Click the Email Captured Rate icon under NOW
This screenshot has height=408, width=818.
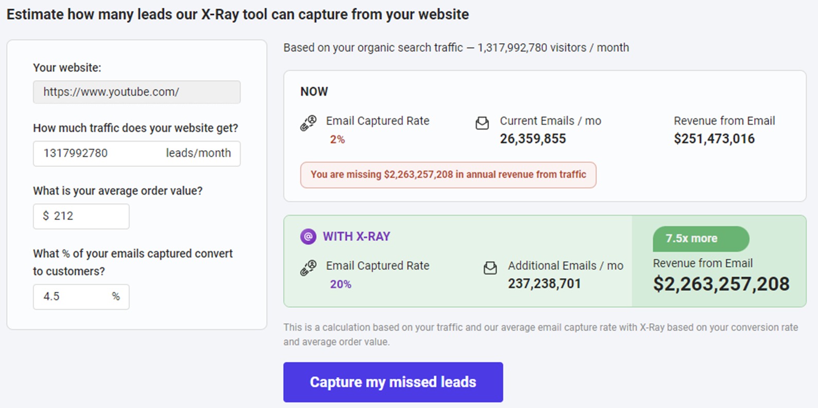tap(308, 123)
